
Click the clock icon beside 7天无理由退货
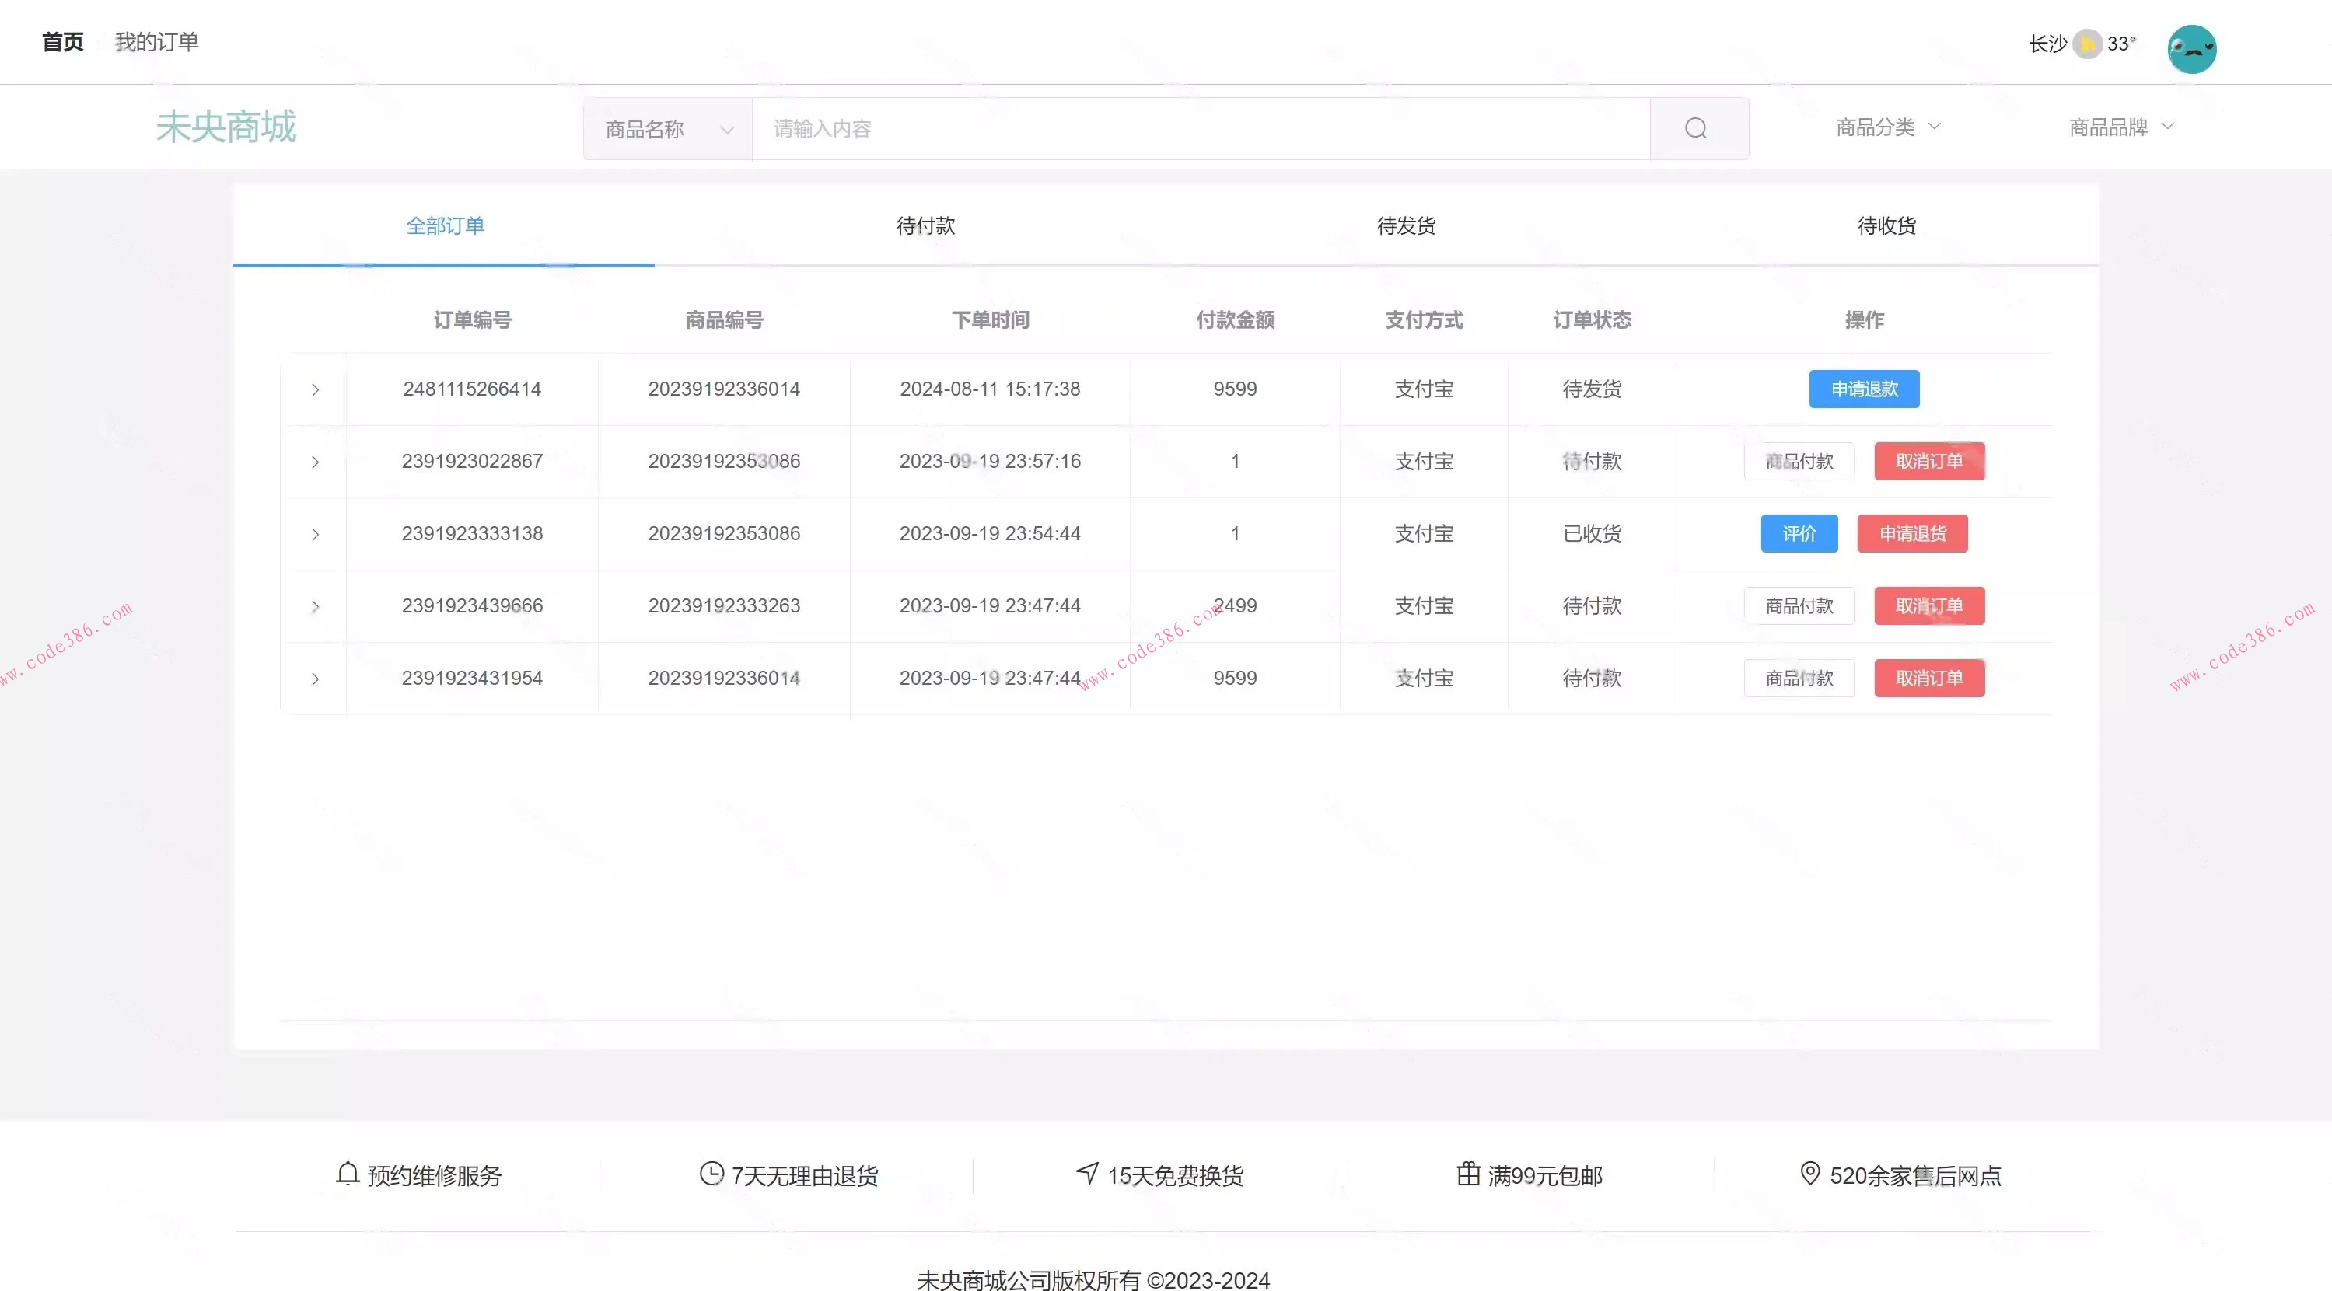[711, 1174]
